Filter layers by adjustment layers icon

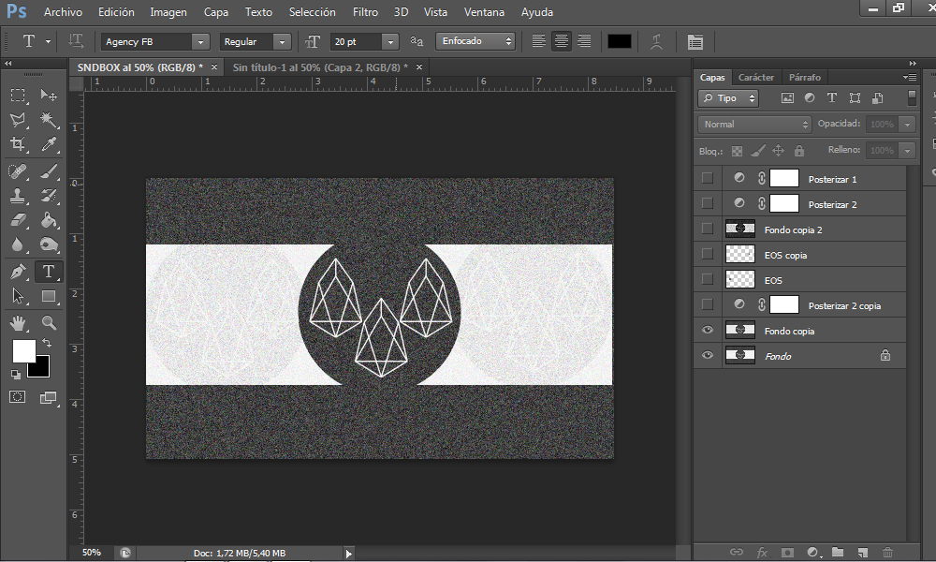(810, 98)
